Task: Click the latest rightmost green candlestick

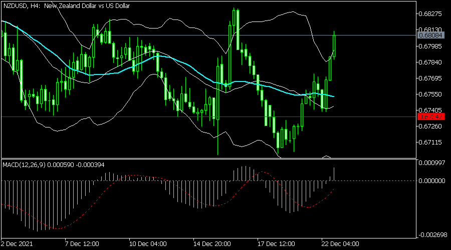Action: 334,46
